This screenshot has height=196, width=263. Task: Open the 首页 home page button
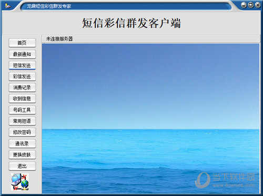[x=22, y=43]
